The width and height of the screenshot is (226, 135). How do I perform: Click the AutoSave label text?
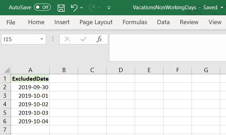tap(20, 7)
